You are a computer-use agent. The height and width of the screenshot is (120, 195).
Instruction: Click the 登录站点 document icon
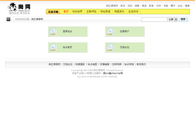(53, 32)
